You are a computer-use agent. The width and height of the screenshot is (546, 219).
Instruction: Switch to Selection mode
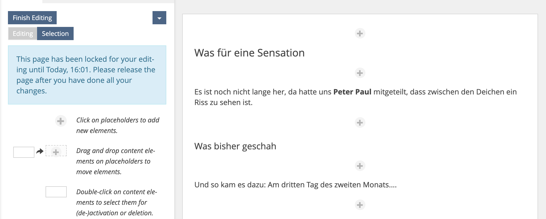point(55,34)
